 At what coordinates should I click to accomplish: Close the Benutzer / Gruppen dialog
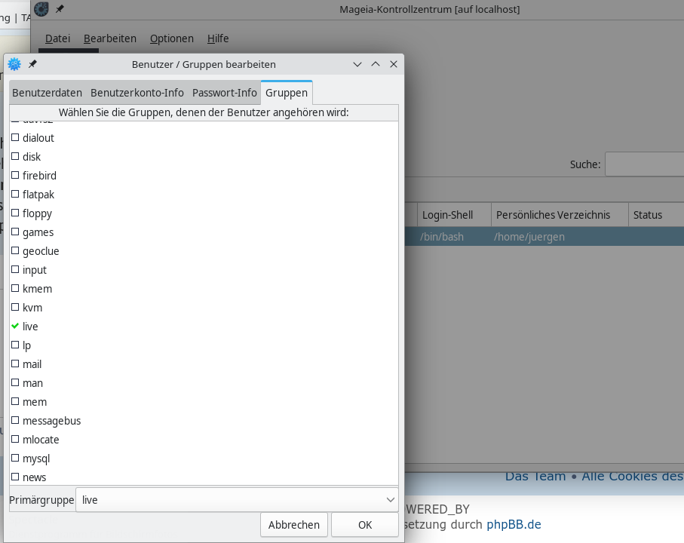tap(393, 65)
